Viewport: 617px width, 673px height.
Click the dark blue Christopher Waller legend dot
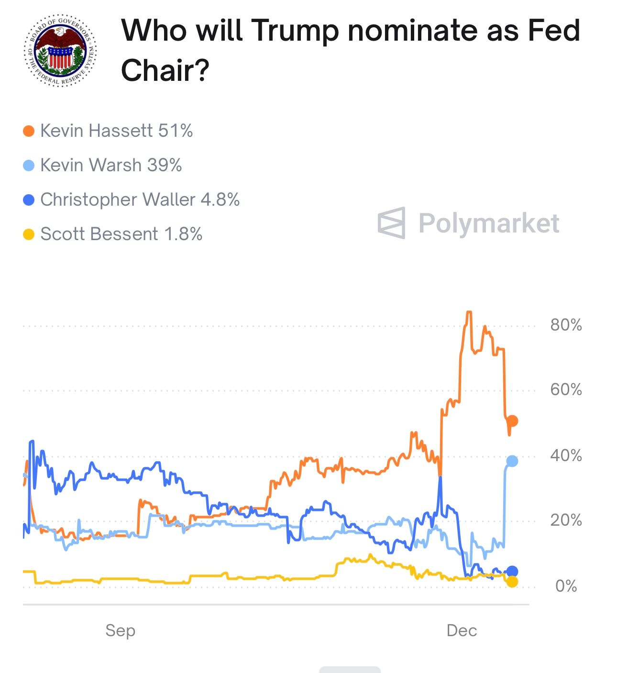pos(29,200)
